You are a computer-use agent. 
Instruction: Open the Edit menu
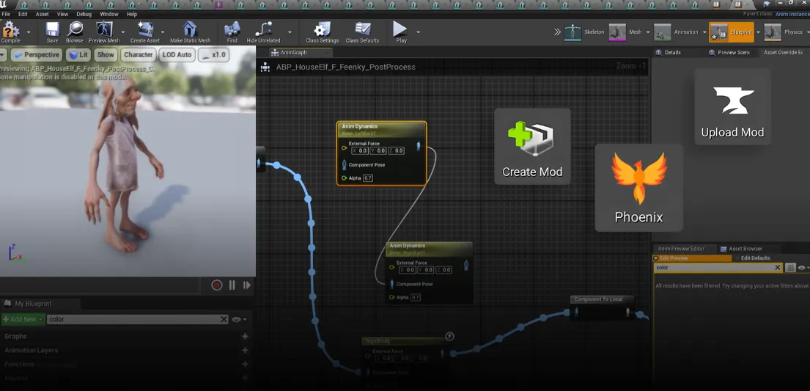pyautogui.click(x=23, y=14)
